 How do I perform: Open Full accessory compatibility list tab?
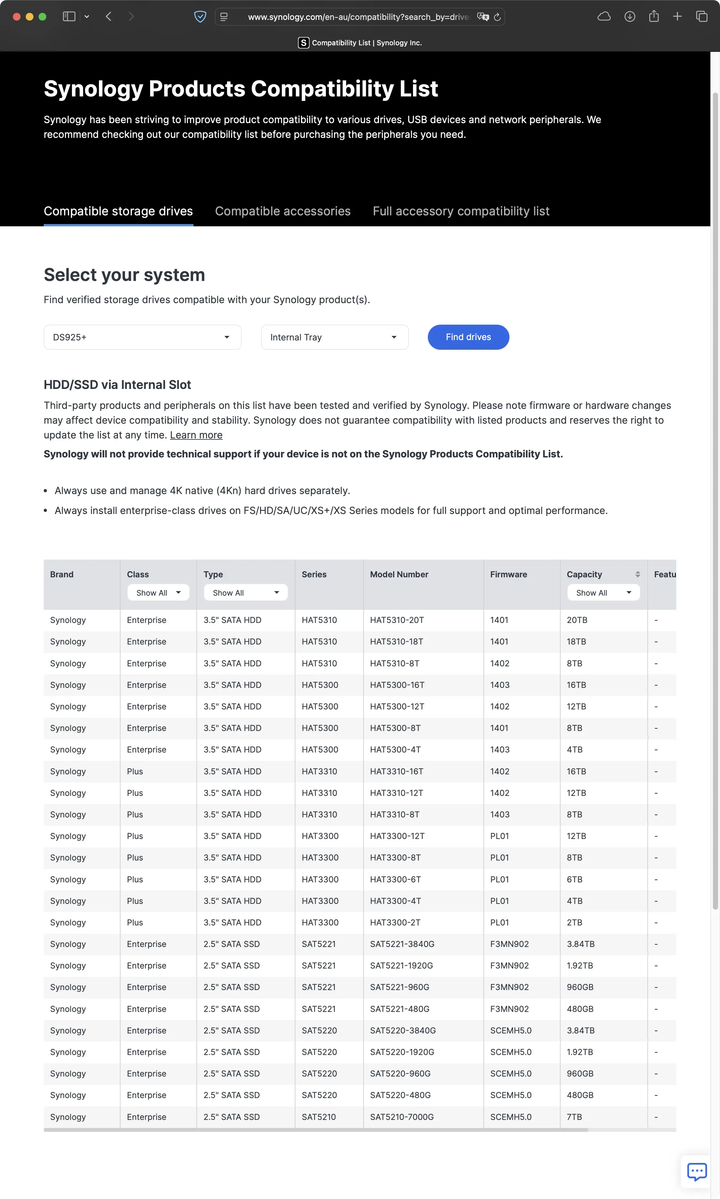461,211
